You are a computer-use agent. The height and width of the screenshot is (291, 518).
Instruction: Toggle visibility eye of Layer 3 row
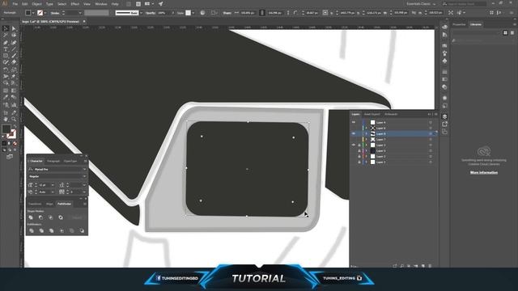coord(354,145)
